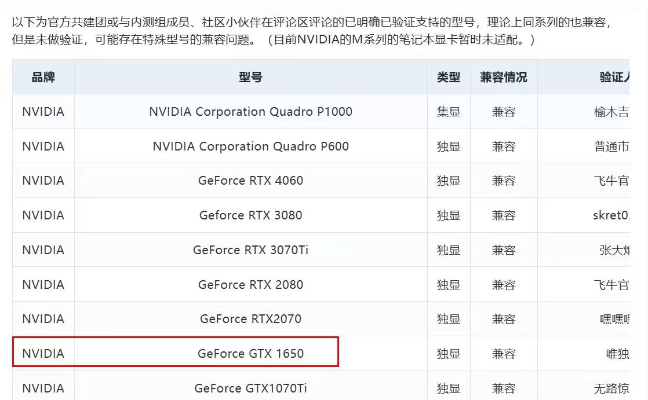
Task: Select the GeForce RTX2070 model cell
Action: pyautogui.click(x=250, y=319)
